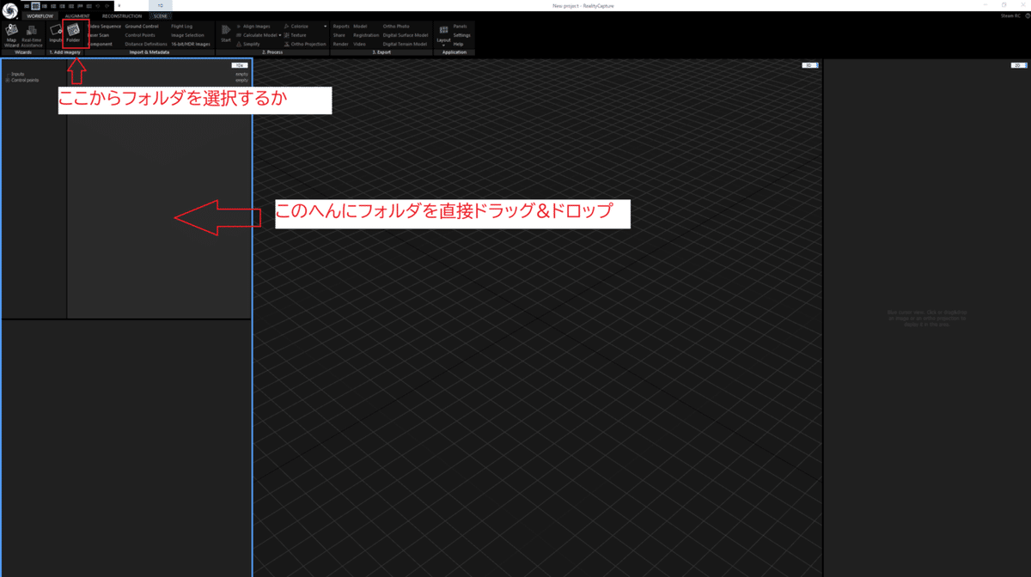Switch to the ALIGNMENT tab

click(x=77, y=15)
